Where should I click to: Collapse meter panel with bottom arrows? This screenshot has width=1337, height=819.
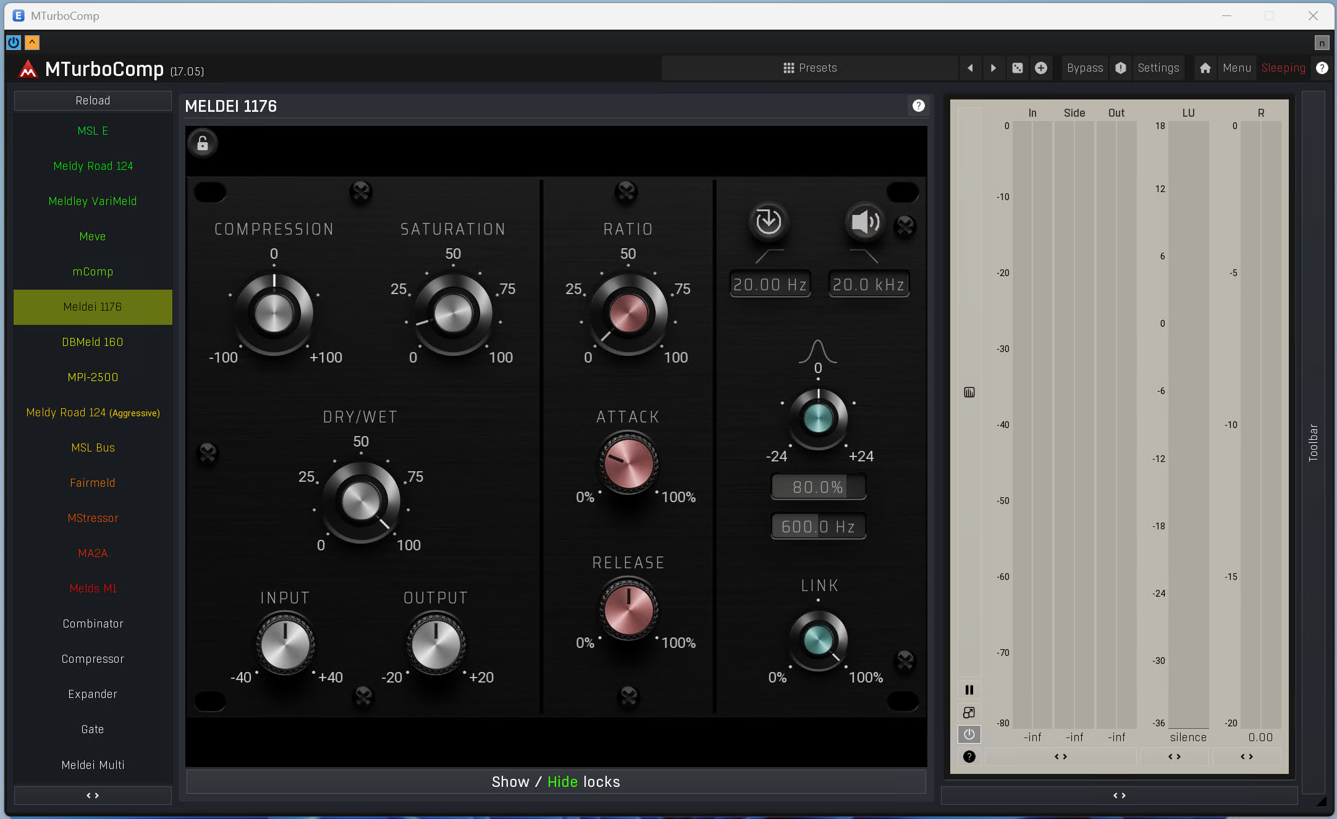1120,796
